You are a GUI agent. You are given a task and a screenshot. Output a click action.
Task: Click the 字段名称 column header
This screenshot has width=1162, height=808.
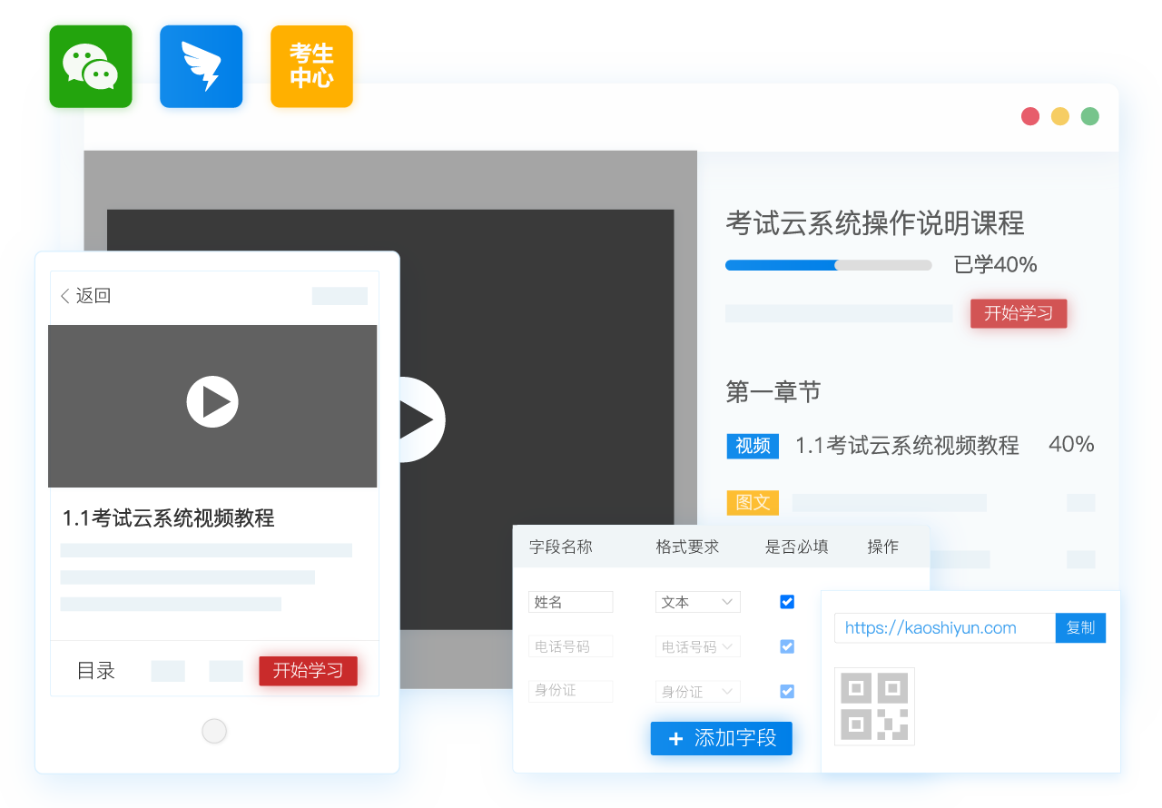pyautogui.click(x=560, y=547)
